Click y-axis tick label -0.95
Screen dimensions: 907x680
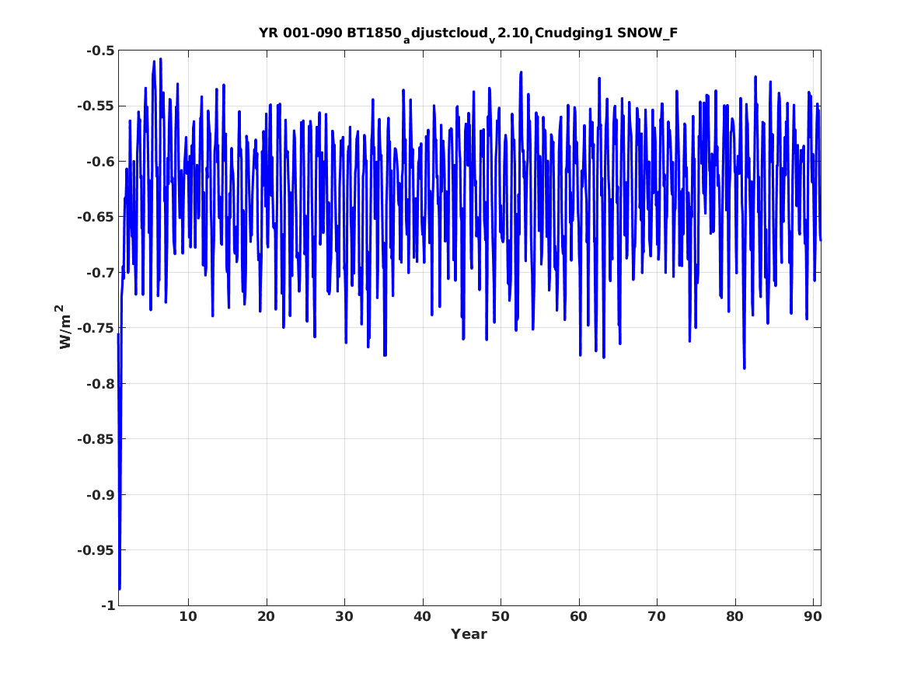click(x=96, y=550)
